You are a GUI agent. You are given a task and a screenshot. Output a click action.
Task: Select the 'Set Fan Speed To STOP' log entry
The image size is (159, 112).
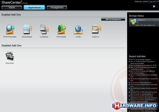144,65
